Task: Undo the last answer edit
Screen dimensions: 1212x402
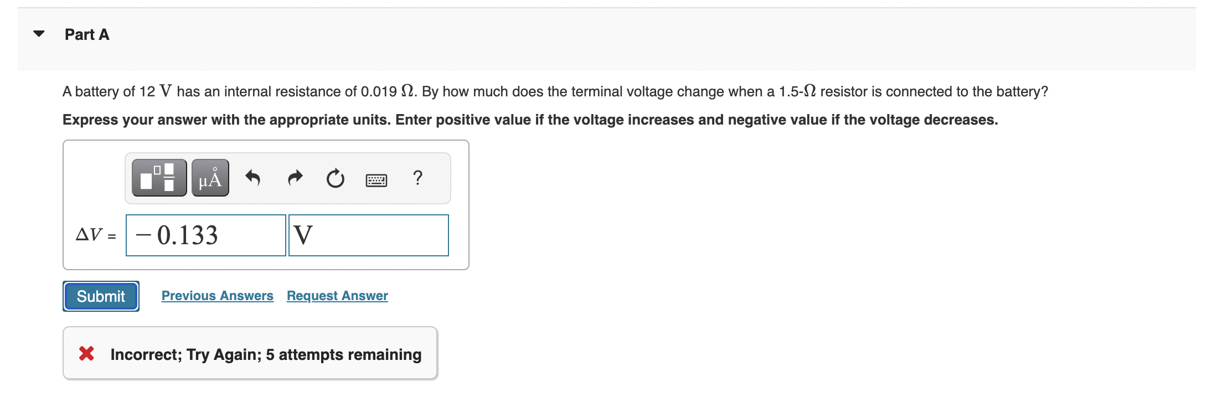Action: click(x=253, y=178)
